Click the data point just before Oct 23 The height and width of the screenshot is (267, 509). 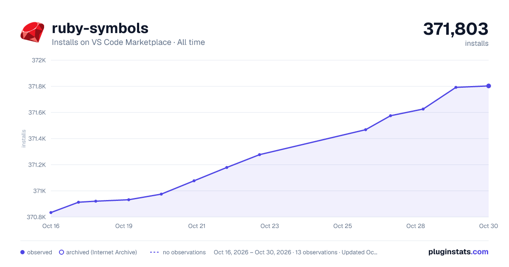coord(260,155)
